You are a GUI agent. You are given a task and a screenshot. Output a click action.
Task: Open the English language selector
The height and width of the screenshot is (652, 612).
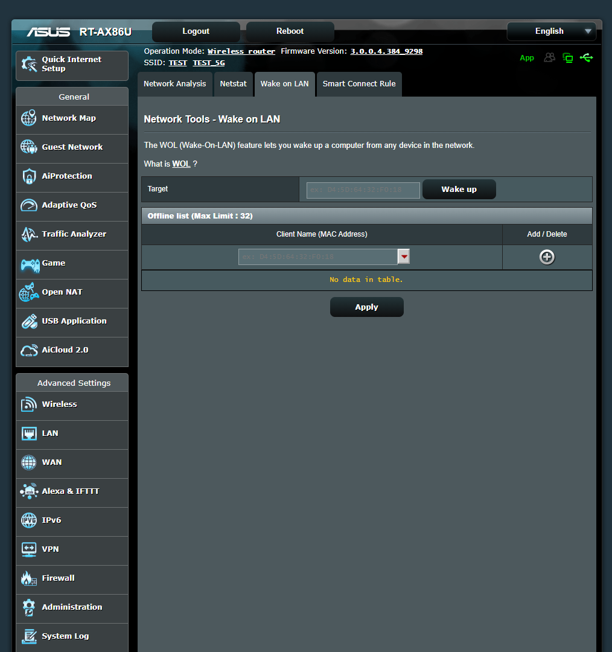click(551, 31)
